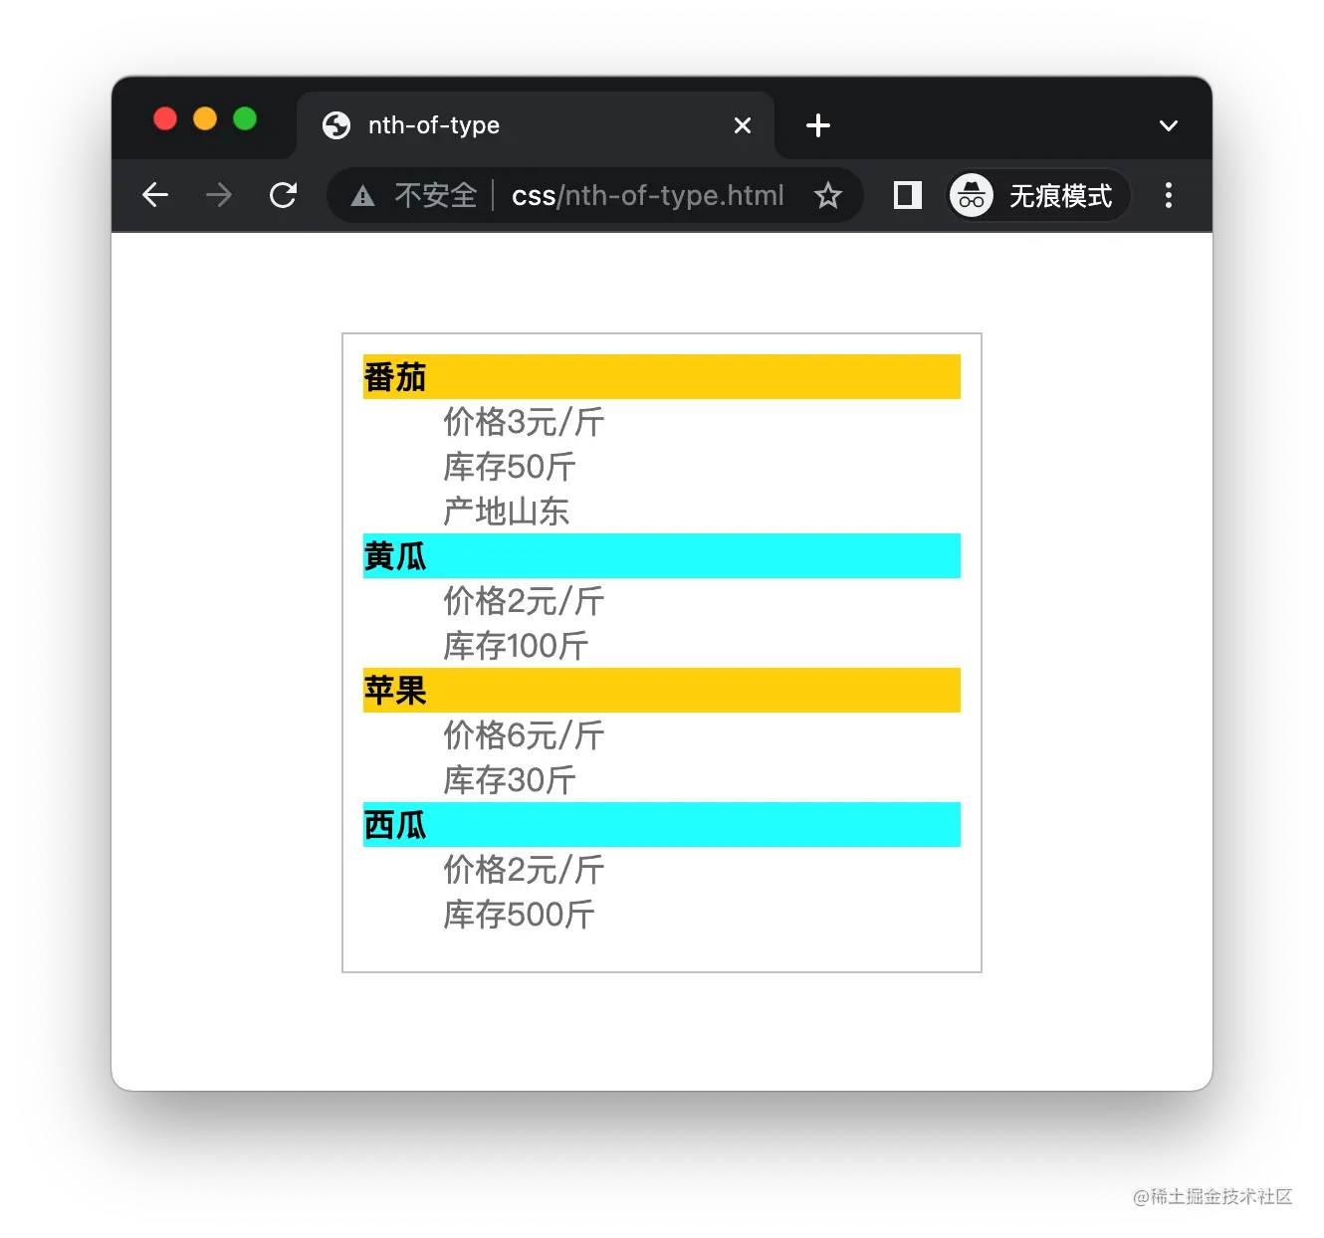Open the Chrome three-dot menu
Viewport: 1324px width, 1238px height.
click(x=1169, y=195)
